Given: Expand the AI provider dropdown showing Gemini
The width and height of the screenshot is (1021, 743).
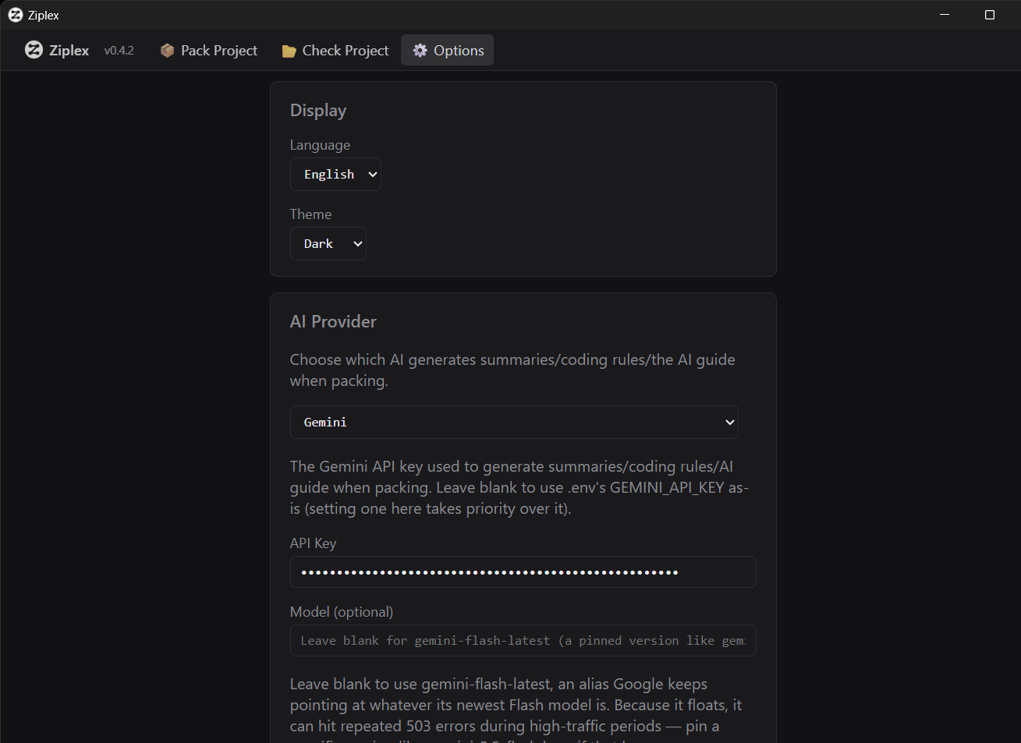Looking at the screenshot, I should (514, 422).
